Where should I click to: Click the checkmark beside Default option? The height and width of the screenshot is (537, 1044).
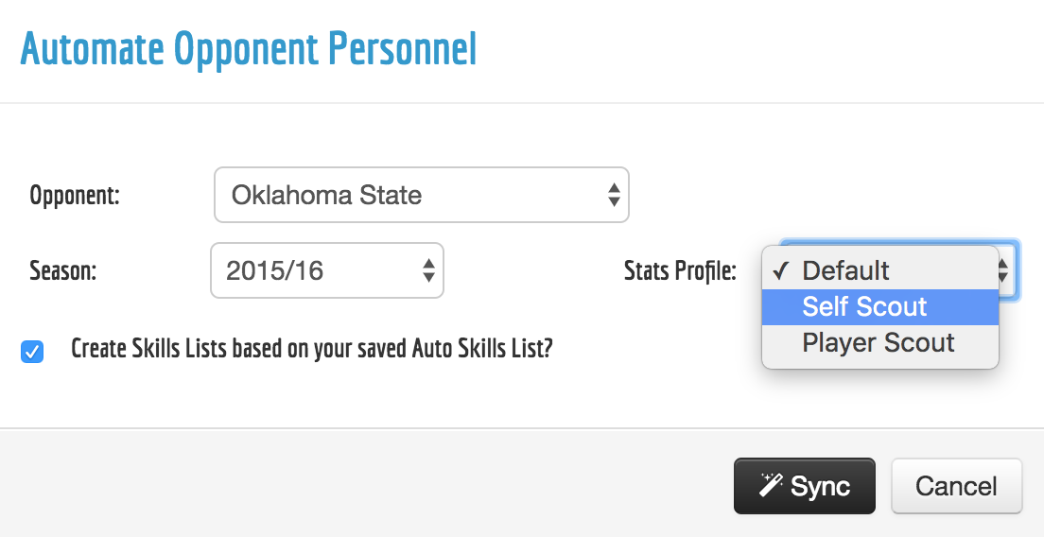tap(781, 271)
